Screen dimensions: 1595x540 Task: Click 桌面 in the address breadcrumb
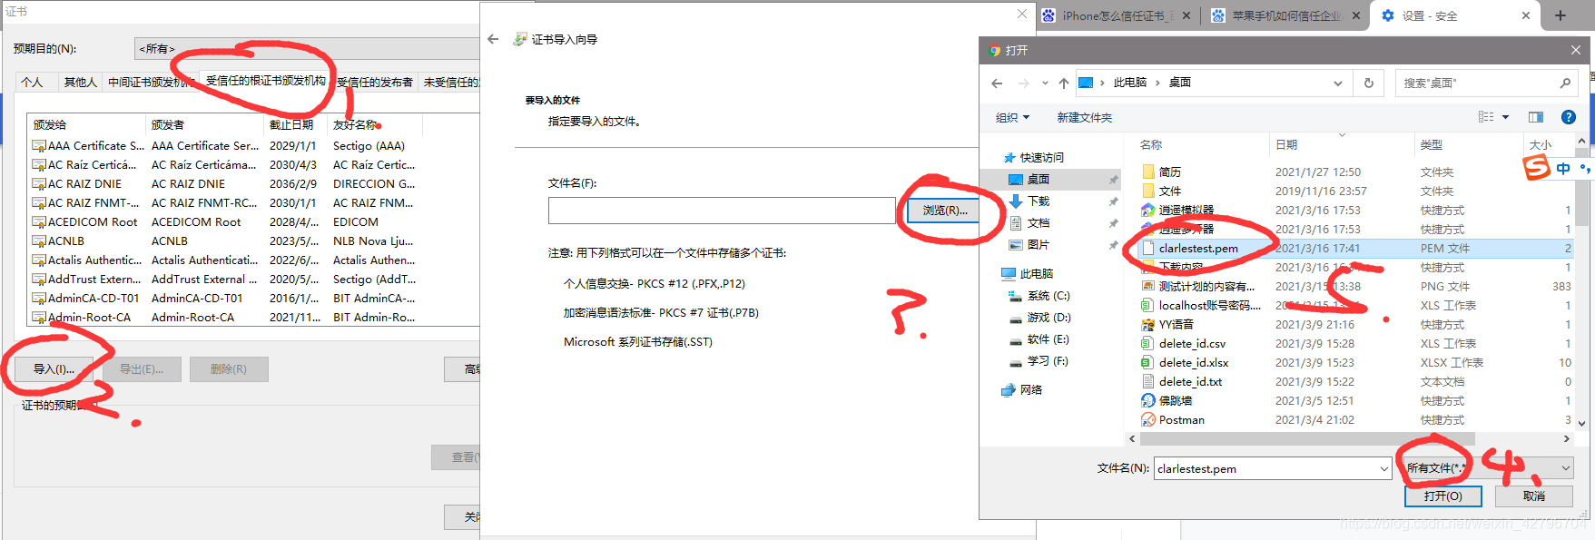(1180, 83)
